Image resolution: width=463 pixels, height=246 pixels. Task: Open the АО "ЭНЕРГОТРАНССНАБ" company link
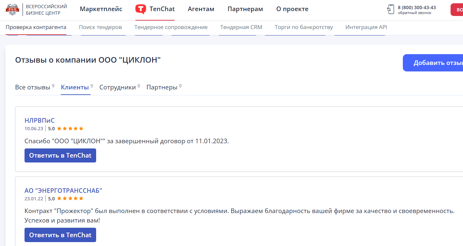[x=63, y=191]
